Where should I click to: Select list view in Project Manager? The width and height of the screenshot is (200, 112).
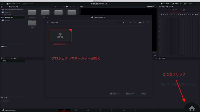pyautogui.click(x=144, y=23)
